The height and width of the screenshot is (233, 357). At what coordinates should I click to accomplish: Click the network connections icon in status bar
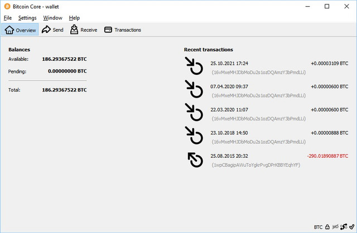344,227
